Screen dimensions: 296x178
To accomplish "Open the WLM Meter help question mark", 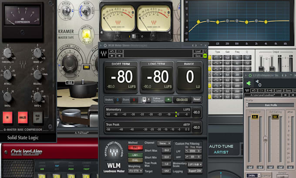I will coord(205,51).
